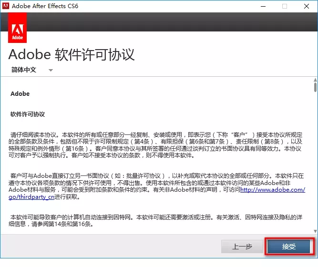Screen dimensions: 318x267
Task: Click the red Adobe logo banner
Action: [18, 28]
